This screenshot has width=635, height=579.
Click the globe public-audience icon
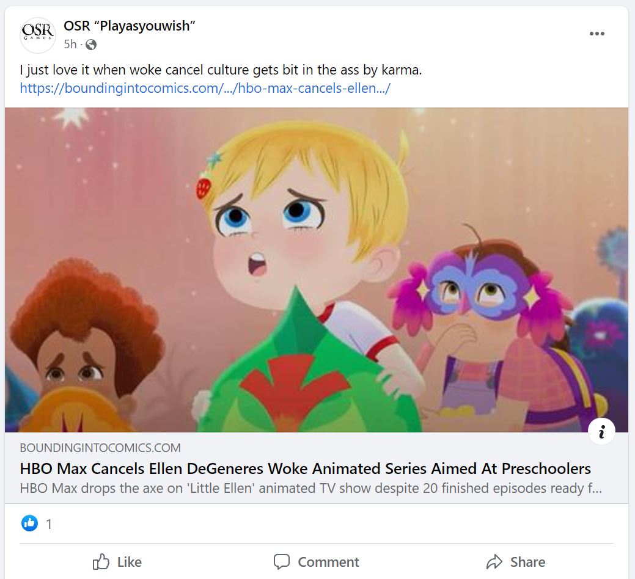[91, 45]
